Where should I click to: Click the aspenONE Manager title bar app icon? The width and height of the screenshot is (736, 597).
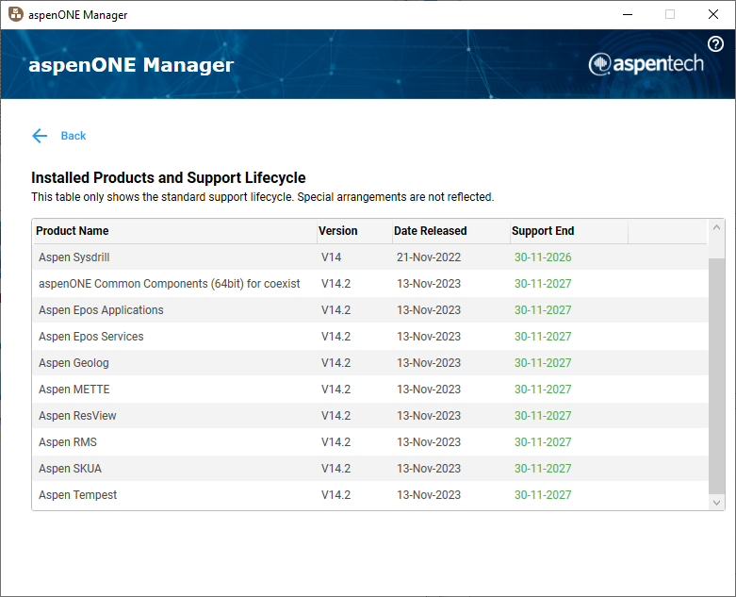click(x=15, y=14)
